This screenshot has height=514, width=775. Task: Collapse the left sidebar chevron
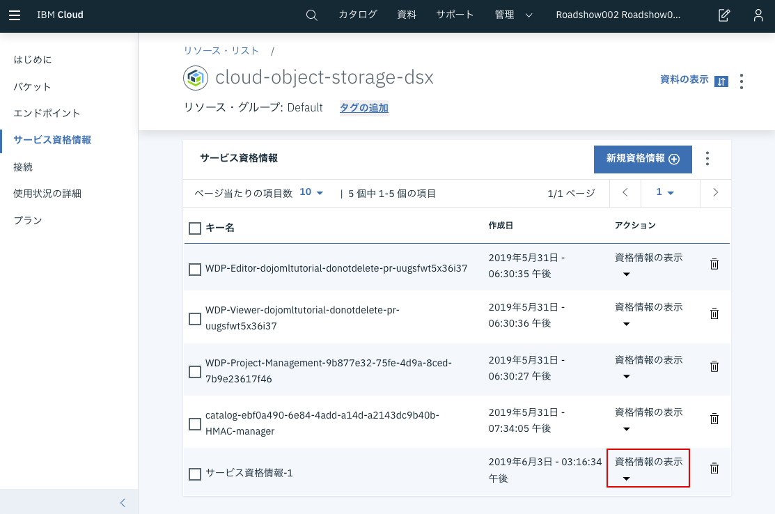coord(123,503)
